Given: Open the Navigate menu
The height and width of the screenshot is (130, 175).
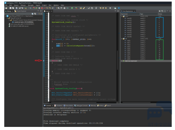Looking at the screenshot, I should tap(31, 5).
